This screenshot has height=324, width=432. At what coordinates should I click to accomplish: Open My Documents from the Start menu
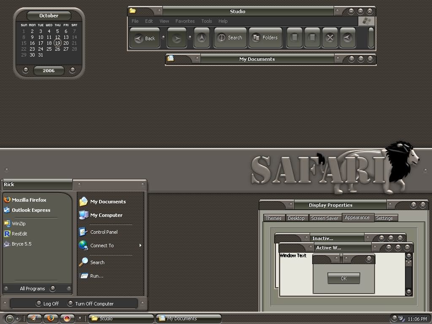coord(103,201)
